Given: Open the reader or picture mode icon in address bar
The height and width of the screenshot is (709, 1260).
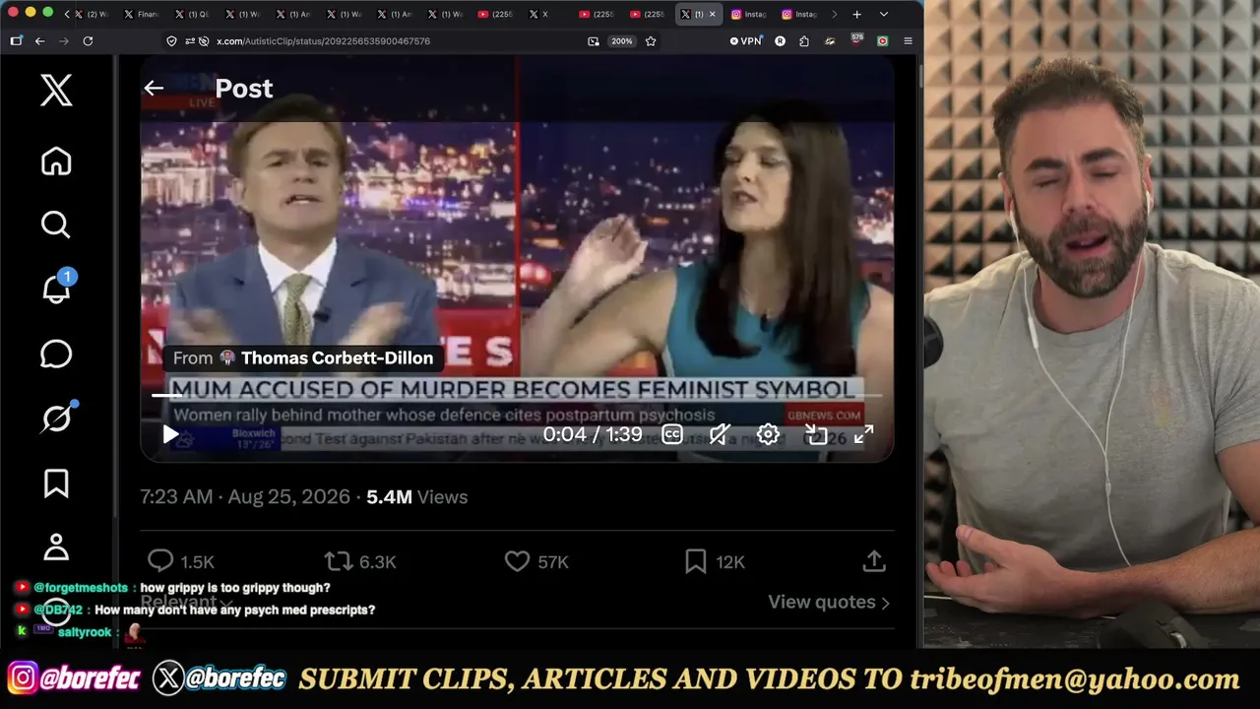Looking at the screenshot, I should tap(593, 41).
